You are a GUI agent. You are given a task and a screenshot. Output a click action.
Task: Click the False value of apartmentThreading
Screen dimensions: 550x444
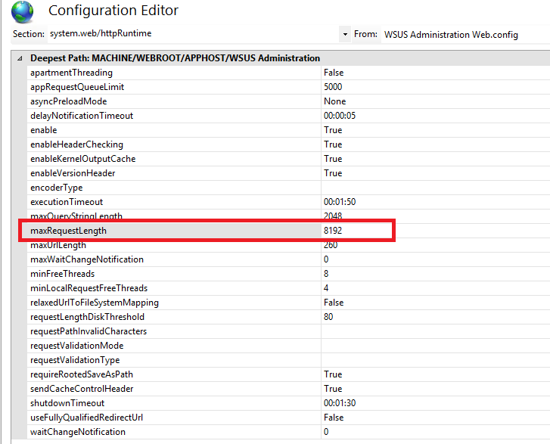pyautogui.click(x=334, y=73)
